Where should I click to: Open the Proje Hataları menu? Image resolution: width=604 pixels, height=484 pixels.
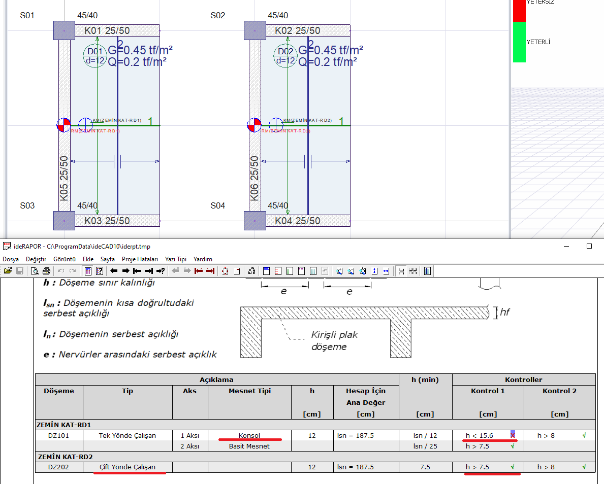pyautogui.click(x=140, y=259)
